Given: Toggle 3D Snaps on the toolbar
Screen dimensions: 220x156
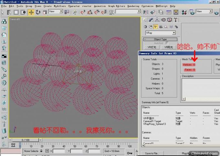Looking at the screenshot, I should point(83,12).
